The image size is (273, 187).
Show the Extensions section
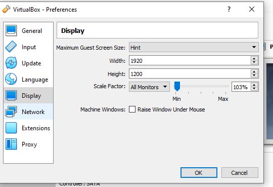coord(28,128)
